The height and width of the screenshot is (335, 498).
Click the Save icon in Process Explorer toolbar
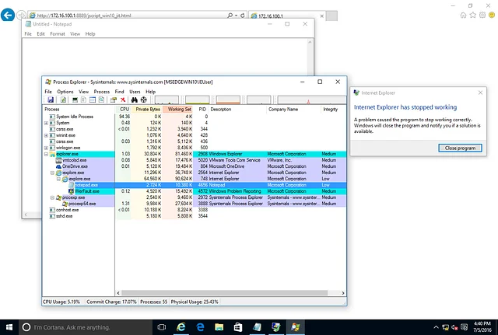[51, 100]
